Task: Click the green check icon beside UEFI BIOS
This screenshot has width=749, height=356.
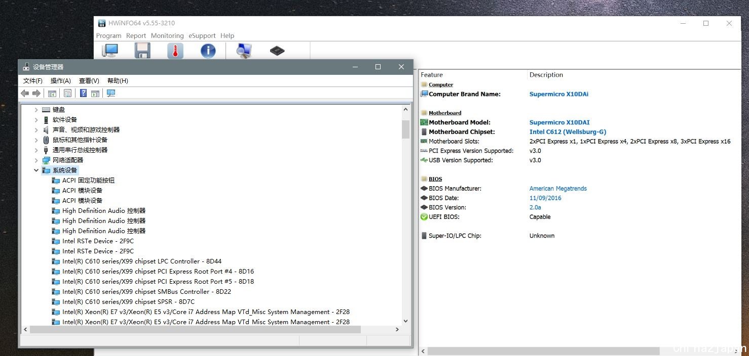Action: click(424, 217)
